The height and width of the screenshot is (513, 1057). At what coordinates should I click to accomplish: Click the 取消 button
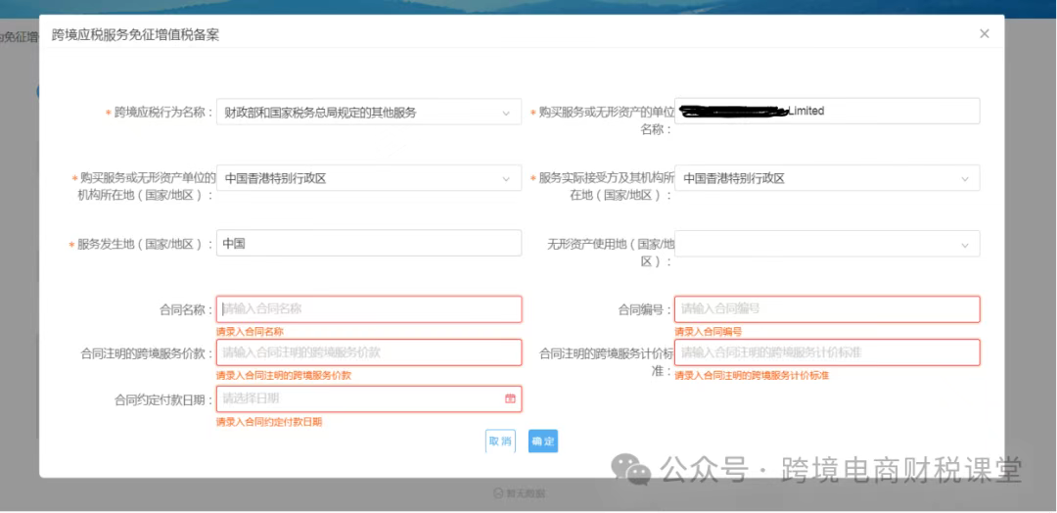[500, 442]
